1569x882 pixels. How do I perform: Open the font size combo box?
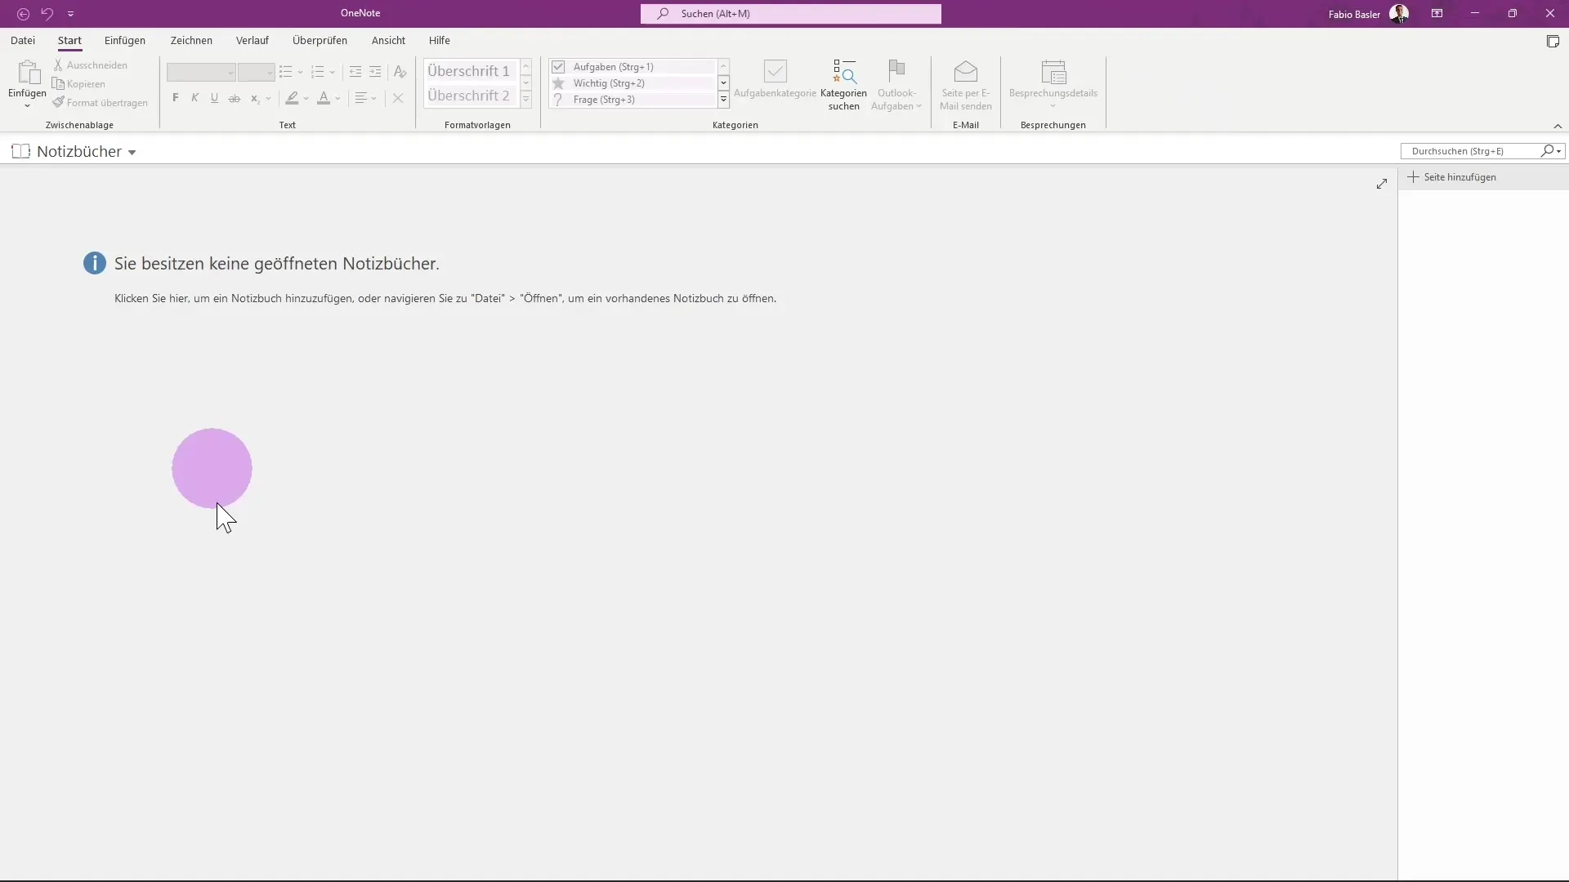[256, 73]
